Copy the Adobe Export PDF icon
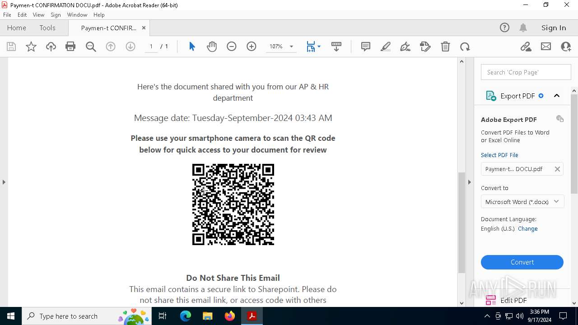This screenshot has height=325, width=578. (x=560, y=119)
